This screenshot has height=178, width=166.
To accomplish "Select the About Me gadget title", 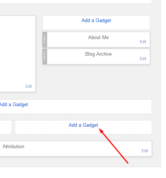I will click(x=98, y=37).
